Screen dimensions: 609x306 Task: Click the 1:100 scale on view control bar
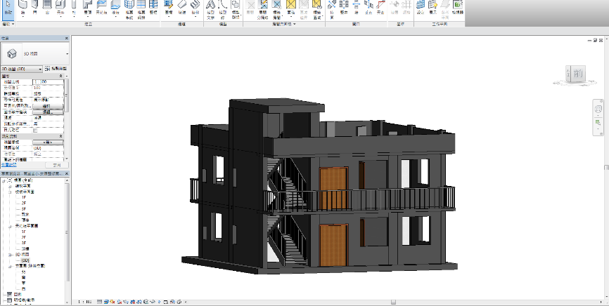[x=85, y=301]
